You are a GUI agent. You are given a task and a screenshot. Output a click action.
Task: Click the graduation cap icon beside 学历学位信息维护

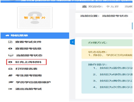coord(11,82)
